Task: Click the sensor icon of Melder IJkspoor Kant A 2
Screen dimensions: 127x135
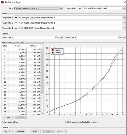Action: [x=16, y=28]
